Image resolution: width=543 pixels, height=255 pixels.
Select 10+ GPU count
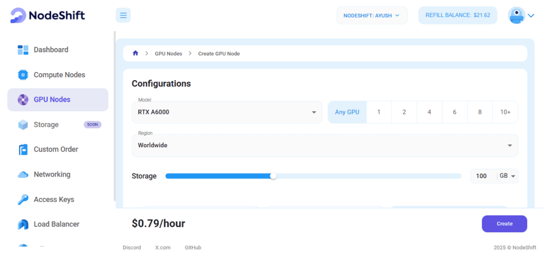[x=505, y=112]
